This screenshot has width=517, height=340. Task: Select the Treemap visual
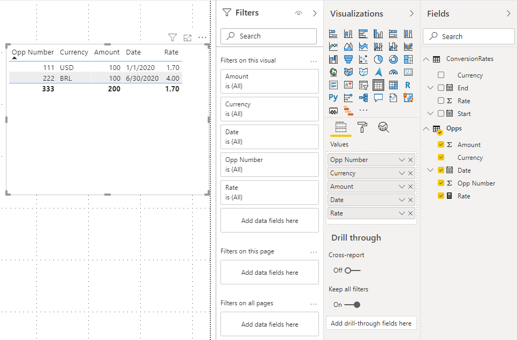point(408,59)
